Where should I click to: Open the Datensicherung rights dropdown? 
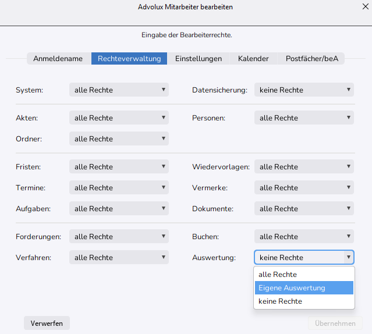coord(304,90)
